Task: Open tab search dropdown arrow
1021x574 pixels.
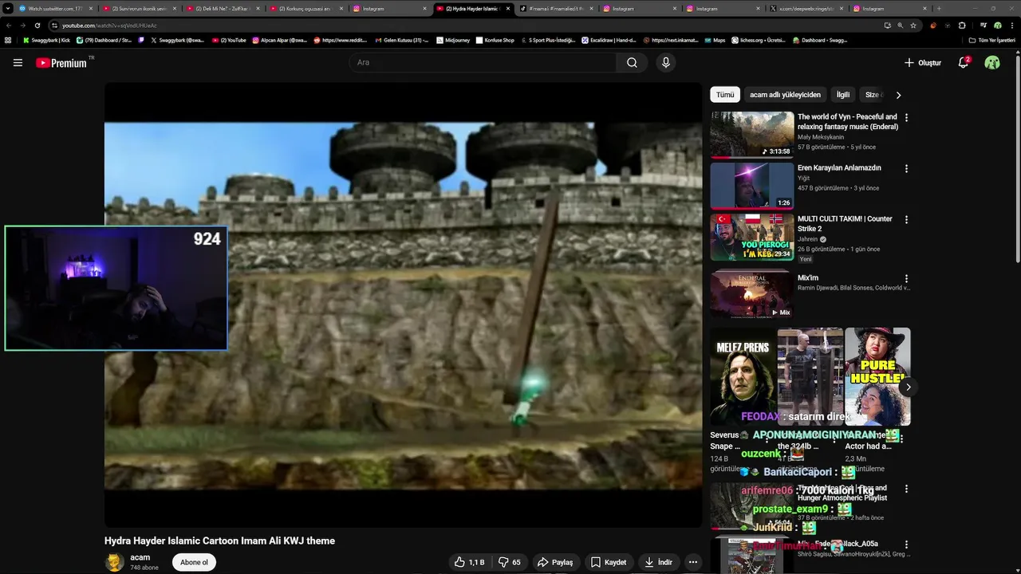Action: [8, 8]
